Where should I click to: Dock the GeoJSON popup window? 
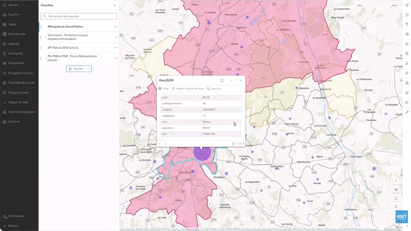coord(222,81)
